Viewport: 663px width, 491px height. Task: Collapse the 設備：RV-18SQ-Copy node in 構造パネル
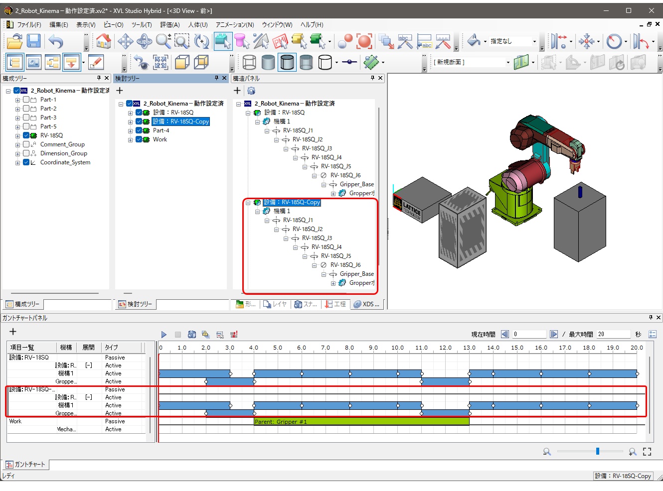tap(248, 203)
